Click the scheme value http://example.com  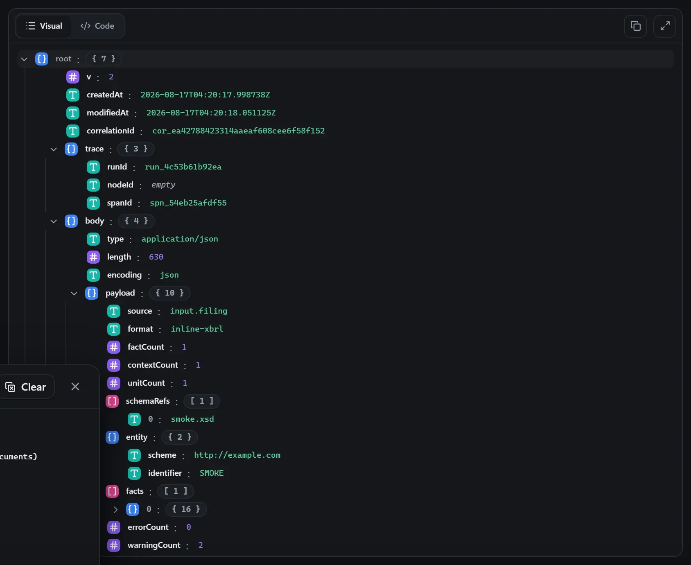click(x=237, y=455)
